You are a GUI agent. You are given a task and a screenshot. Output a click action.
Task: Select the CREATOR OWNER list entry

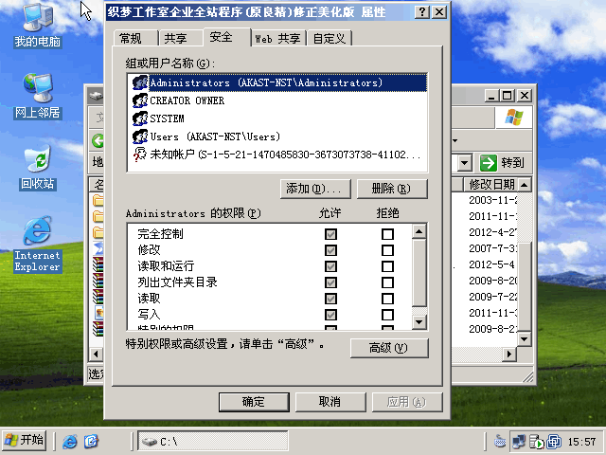[187, 100]
